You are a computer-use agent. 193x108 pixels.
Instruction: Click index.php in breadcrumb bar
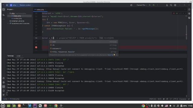click(15, 99)
